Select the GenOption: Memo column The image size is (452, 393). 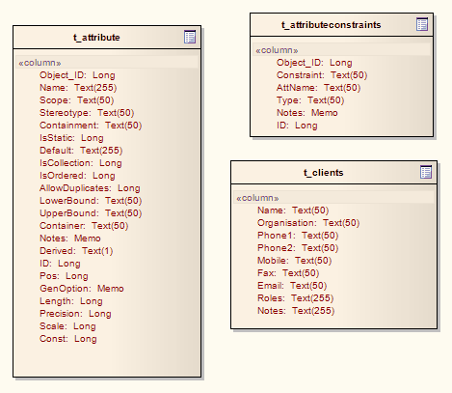click(x=82, y=289)
